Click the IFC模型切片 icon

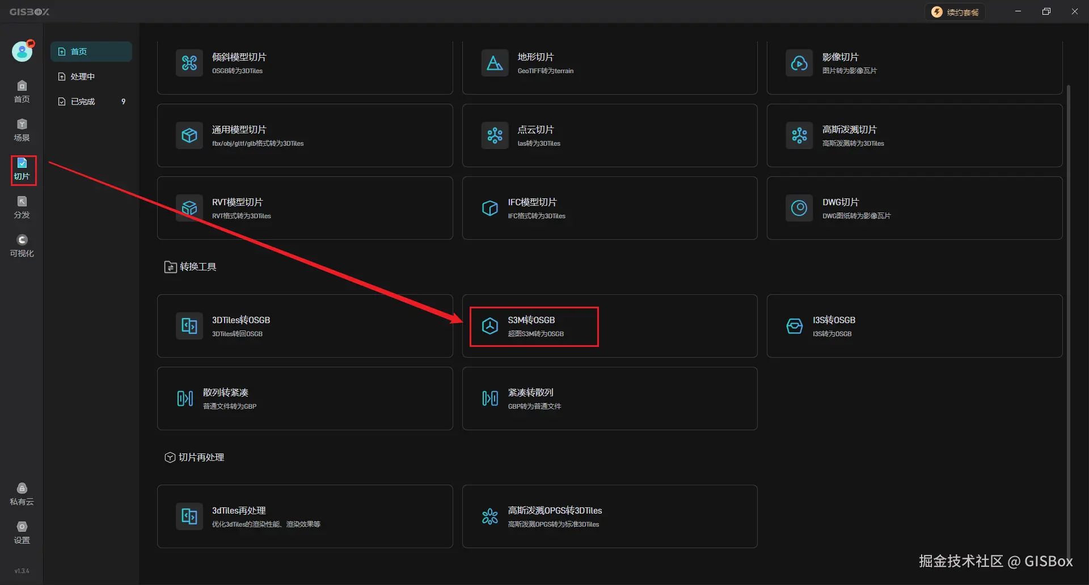(490, 208)
